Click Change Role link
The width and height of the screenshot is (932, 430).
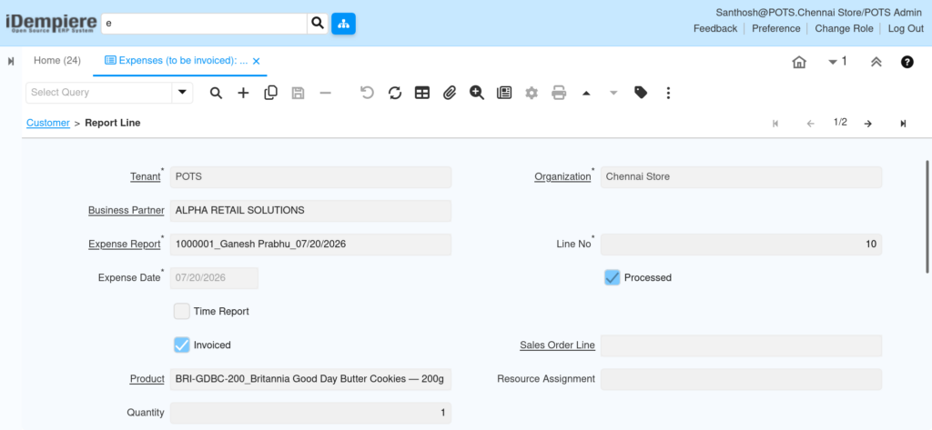tap(844, 28)
